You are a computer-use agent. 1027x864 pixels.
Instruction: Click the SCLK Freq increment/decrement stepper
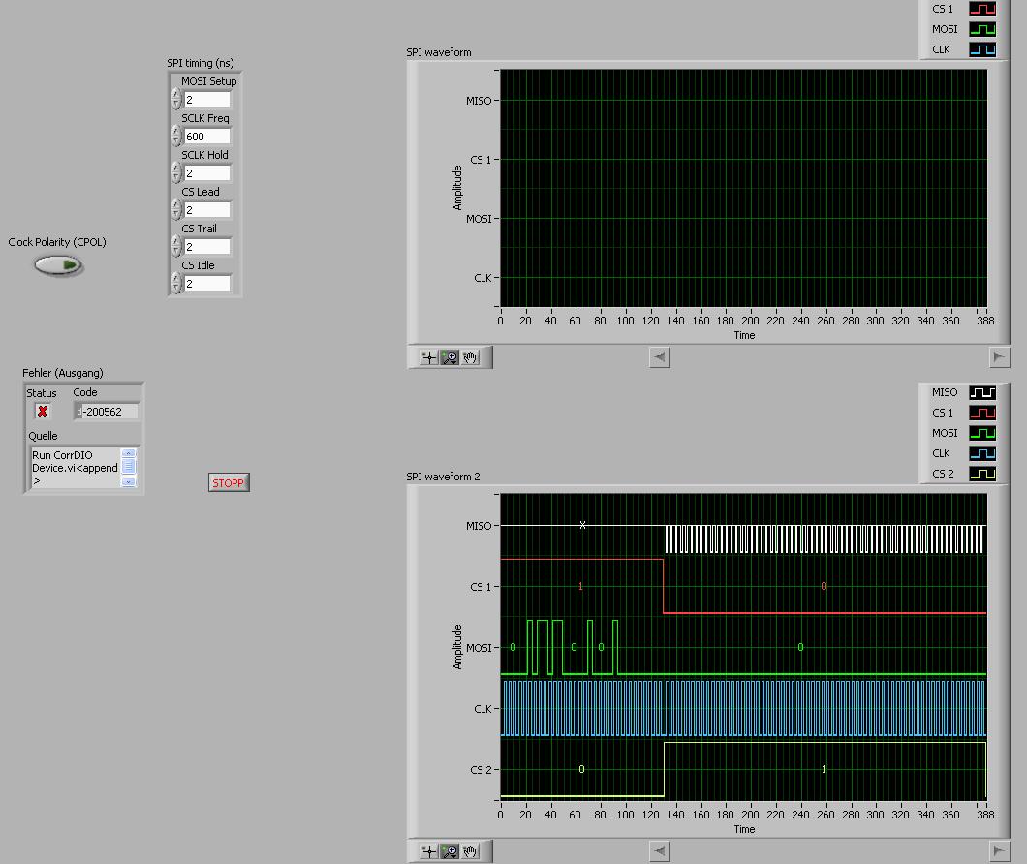[176, 136]
